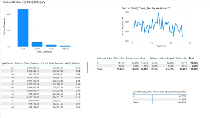Click the weekly revenue table scrollbar thumb
Image resolution: width=210 pixels, height=118 pixels.
[88, 67]
